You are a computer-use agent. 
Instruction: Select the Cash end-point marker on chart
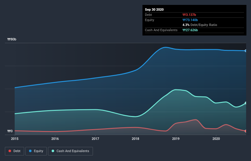click(x=246, y=103)
